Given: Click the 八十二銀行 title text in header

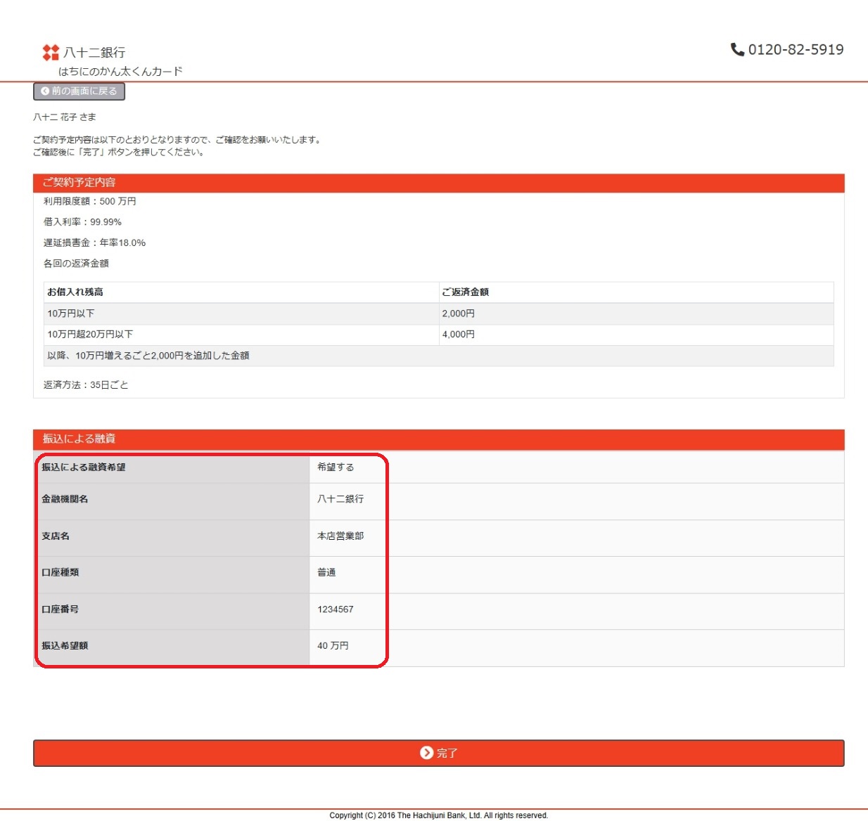Looking at the screenshot, I should (x=94, y=53).
